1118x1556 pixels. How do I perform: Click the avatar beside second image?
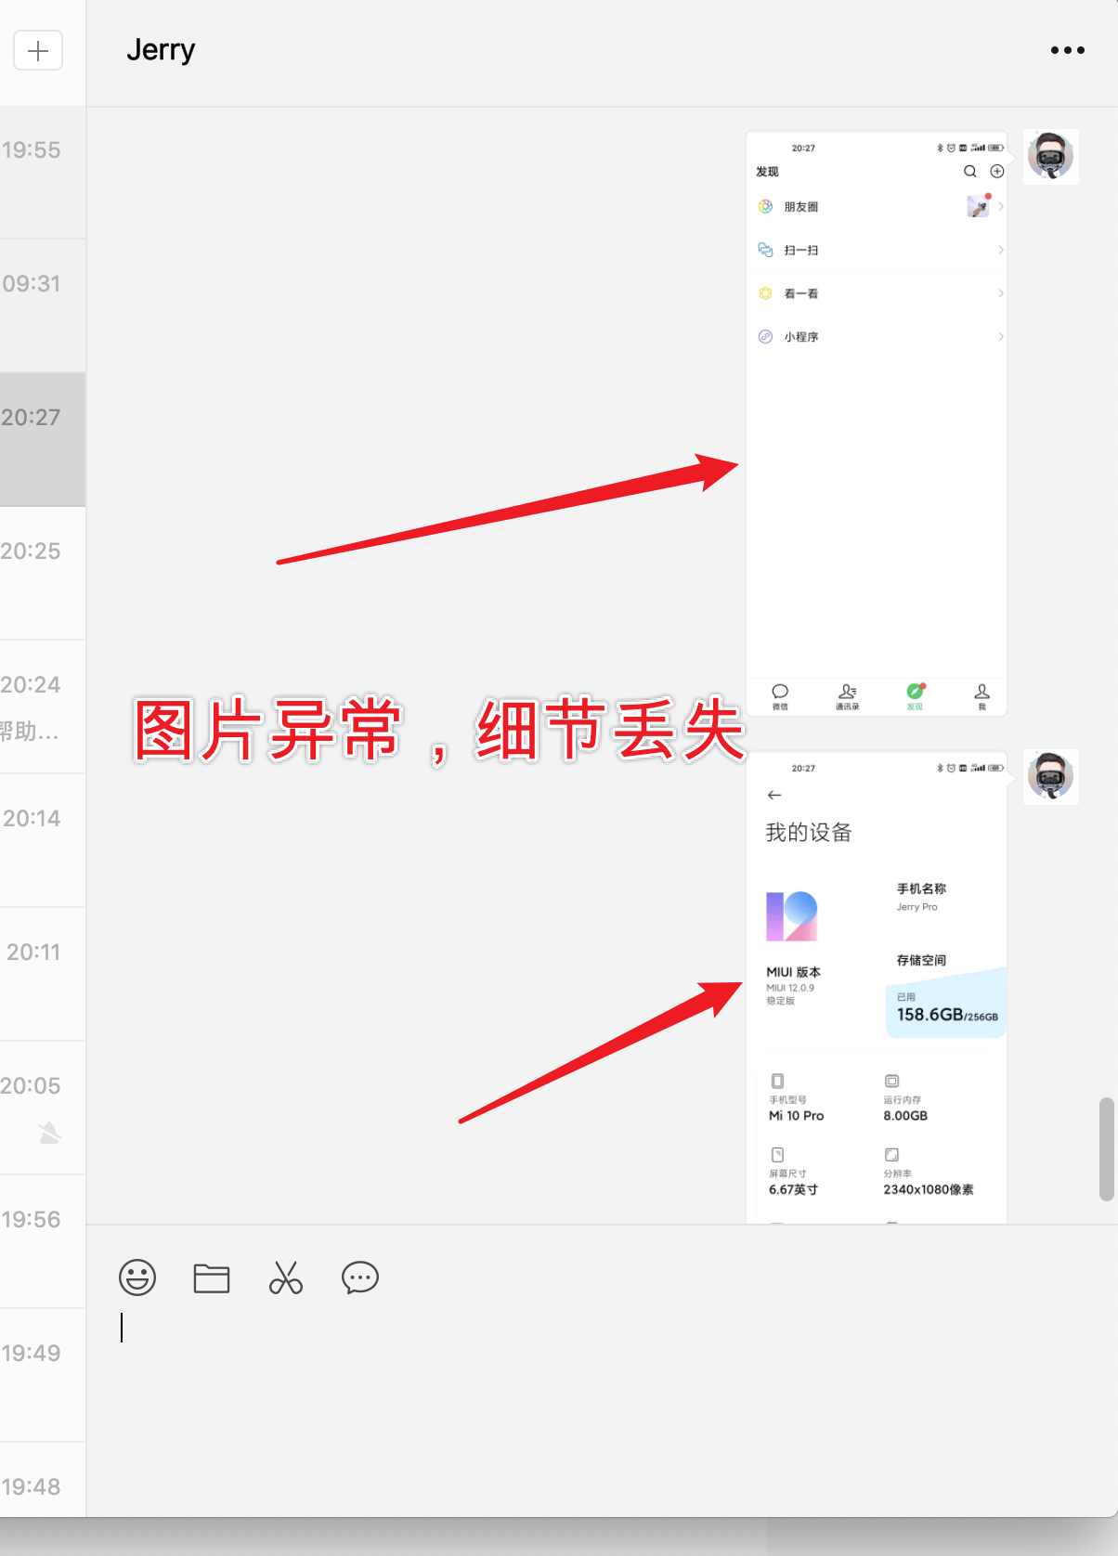click(1051, 776)
